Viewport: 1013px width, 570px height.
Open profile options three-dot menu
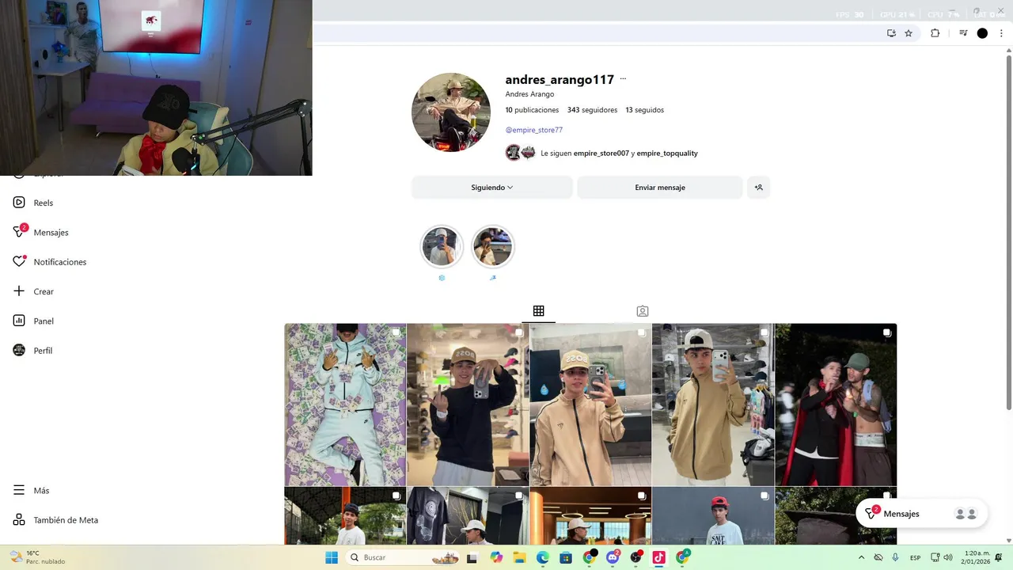pos(623,79)
